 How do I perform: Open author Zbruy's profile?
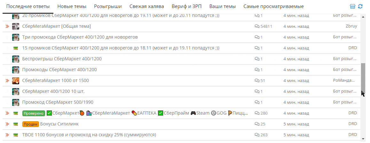tap(351, 26)
